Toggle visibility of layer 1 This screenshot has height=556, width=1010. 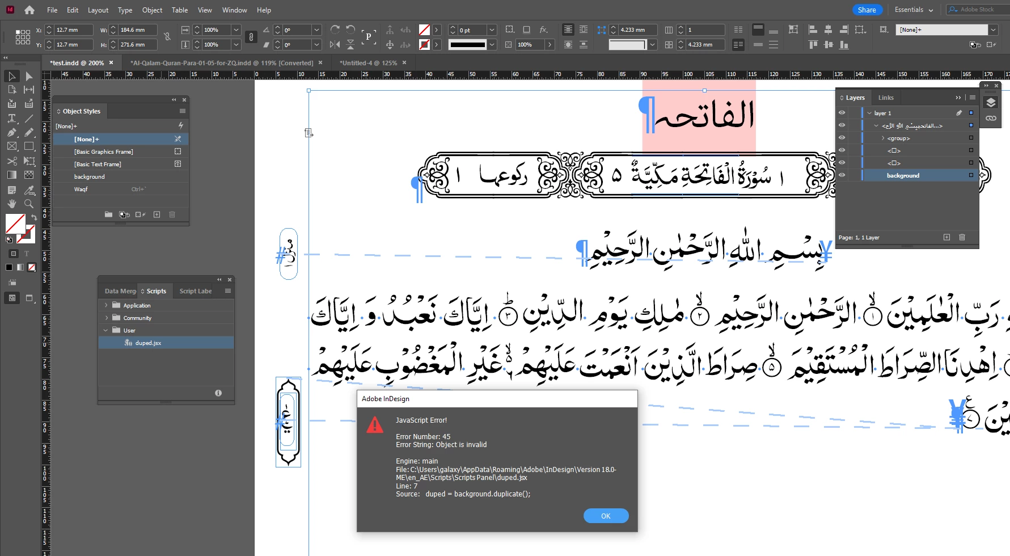tap(842, 113)
